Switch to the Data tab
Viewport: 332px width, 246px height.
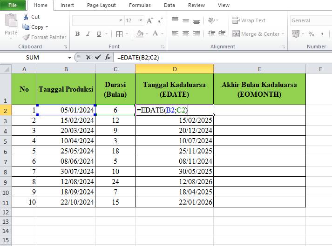169,5
